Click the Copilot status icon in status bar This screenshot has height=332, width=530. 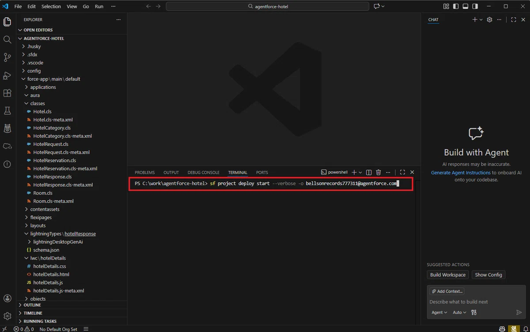coord(502,329)
